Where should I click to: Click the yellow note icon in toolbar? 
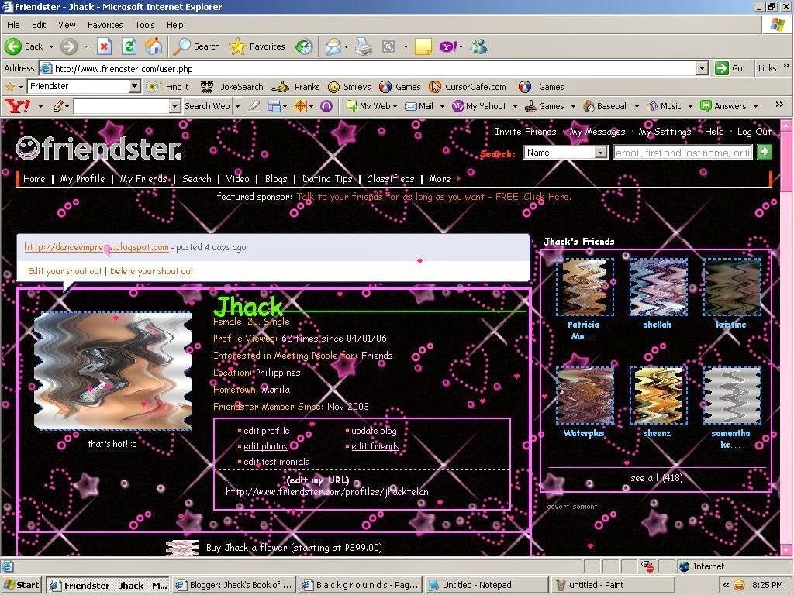point(423,46)
